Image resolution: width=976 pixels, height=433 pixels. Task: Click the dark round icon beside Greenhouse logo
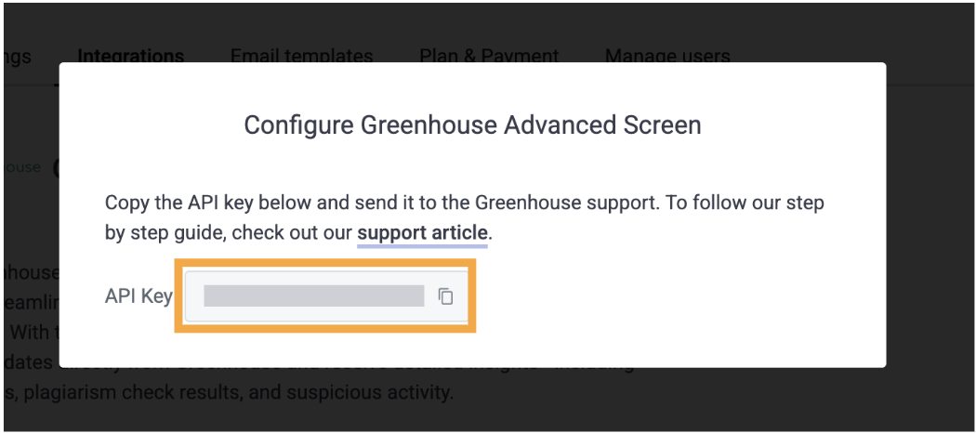tap(56, 168)
